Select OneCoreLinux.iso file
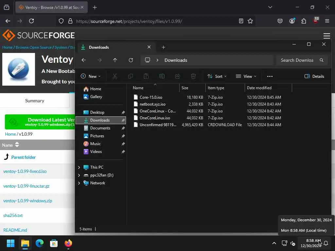The height and width of the screenshot is (251, 335). [x=155, y=118]
